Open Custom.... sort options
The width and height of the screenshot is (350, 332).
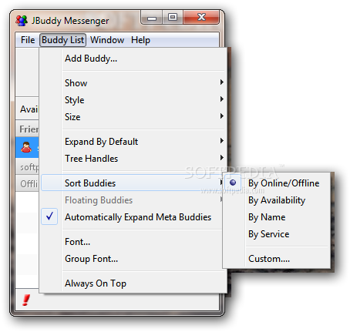tap(277, 259)
